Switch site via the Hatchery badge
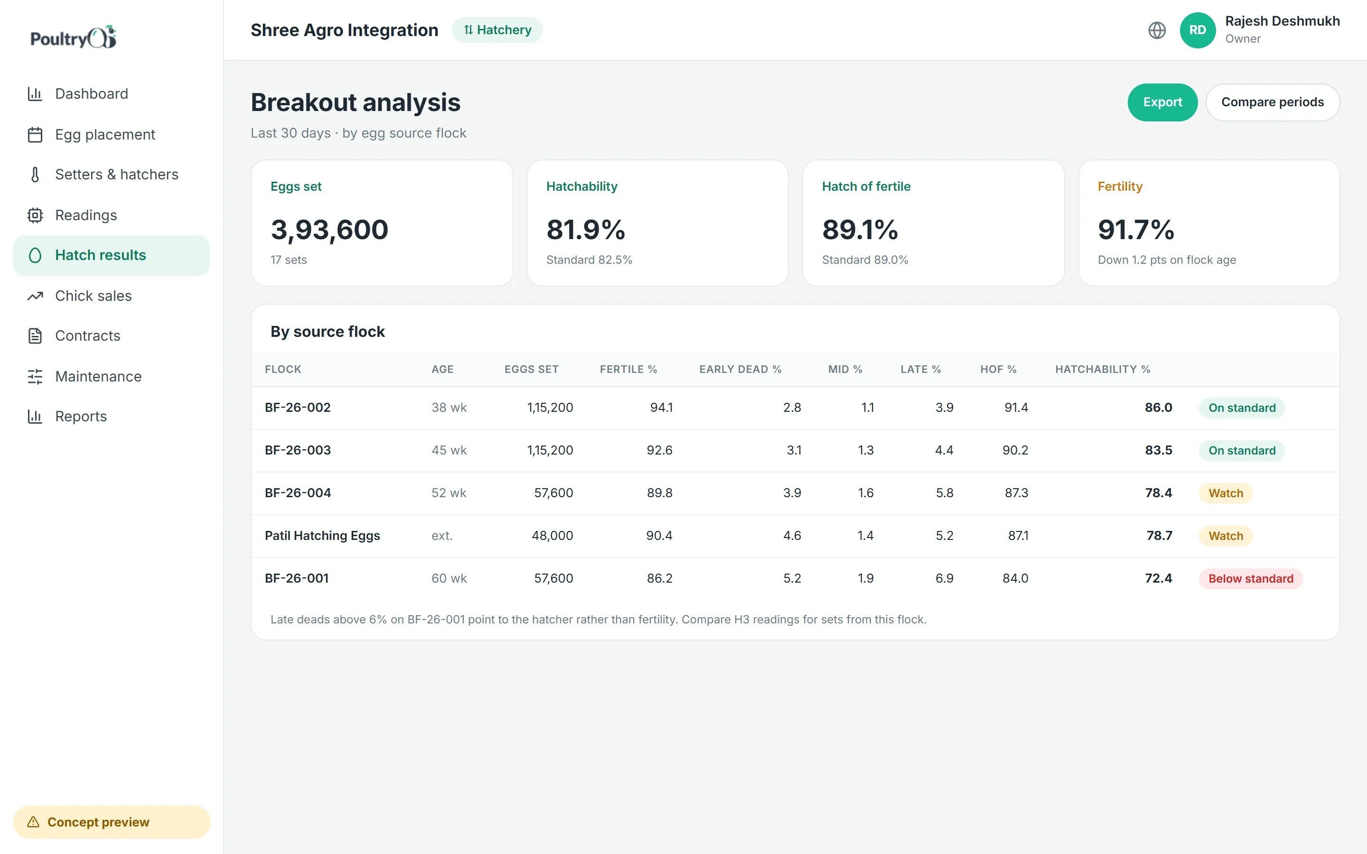 pos(497,30)
